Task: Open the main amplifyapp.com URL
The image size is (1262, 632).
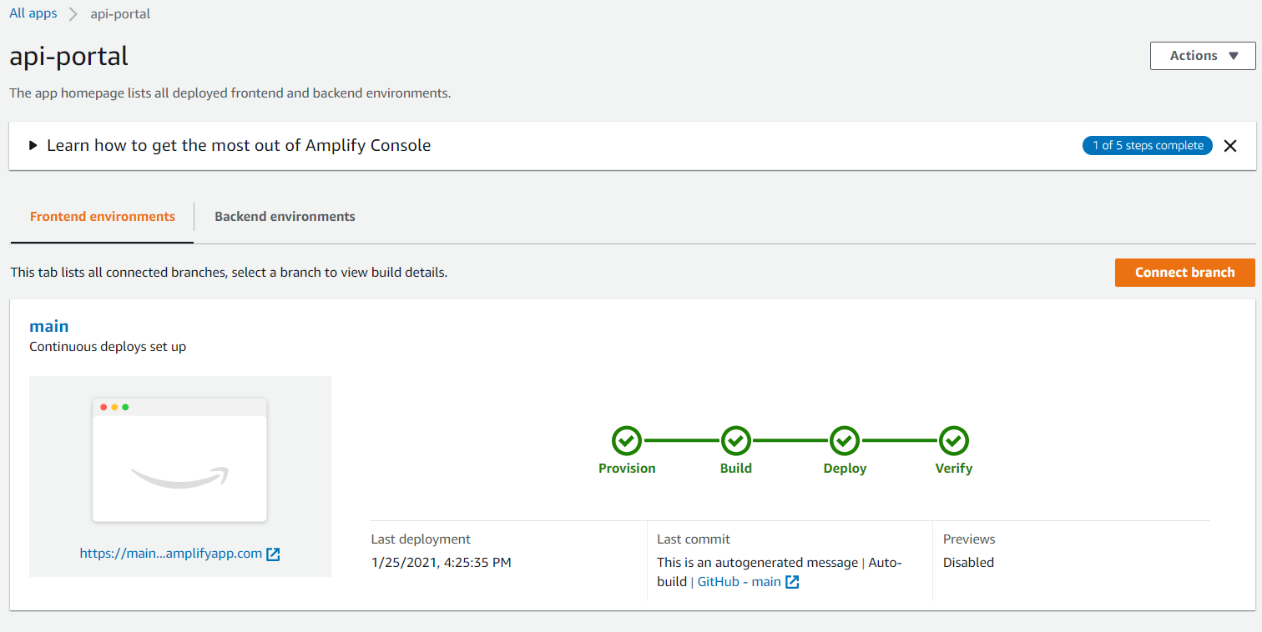Action: (x=171, y=553)
